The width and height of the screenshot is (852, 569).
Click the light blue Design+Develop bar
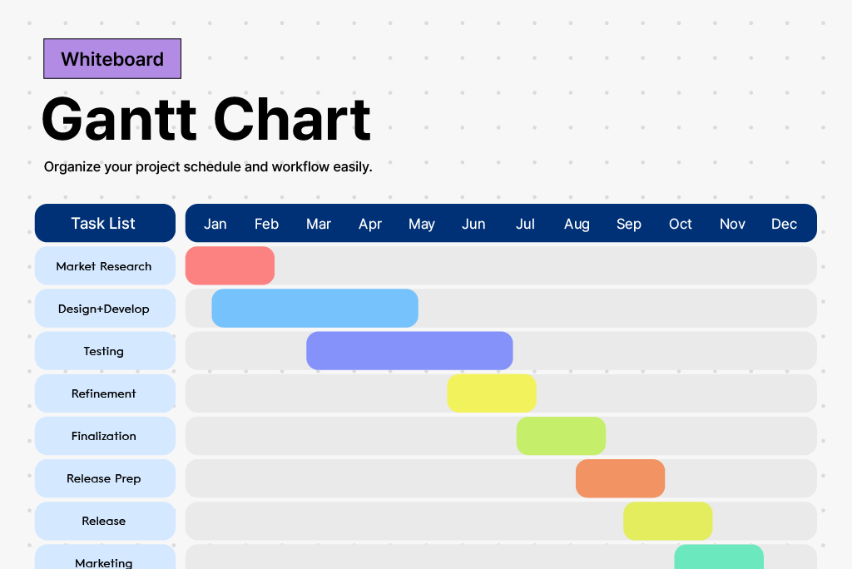pos(315,309)
